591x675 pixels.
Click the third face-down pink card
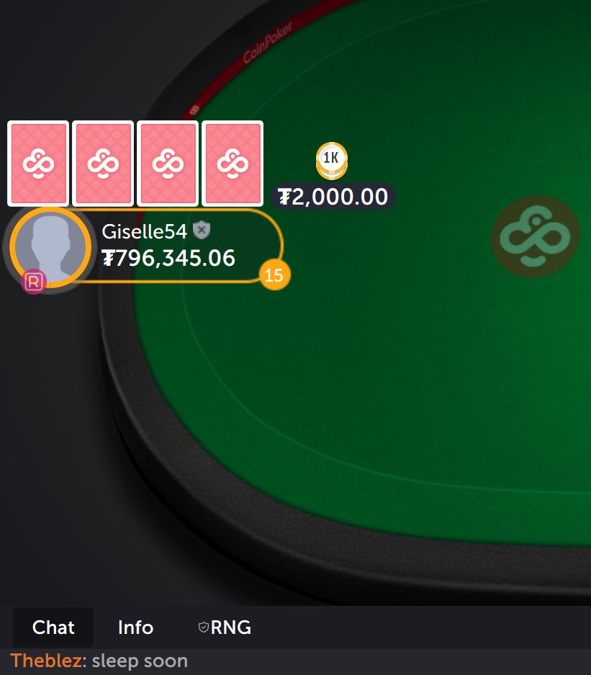[168, 163]
